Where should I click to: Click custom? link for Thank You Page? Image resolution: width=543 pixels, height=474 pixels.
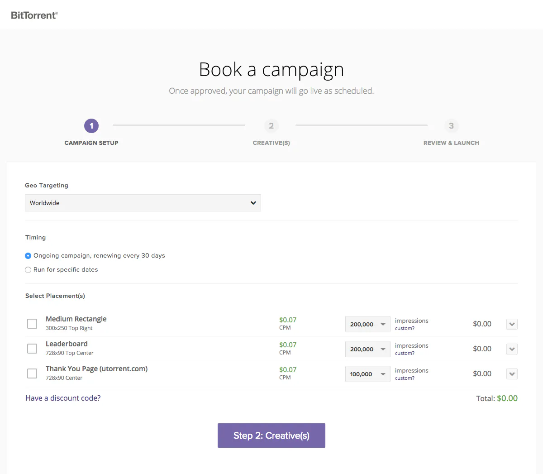(x=405, y=378)
